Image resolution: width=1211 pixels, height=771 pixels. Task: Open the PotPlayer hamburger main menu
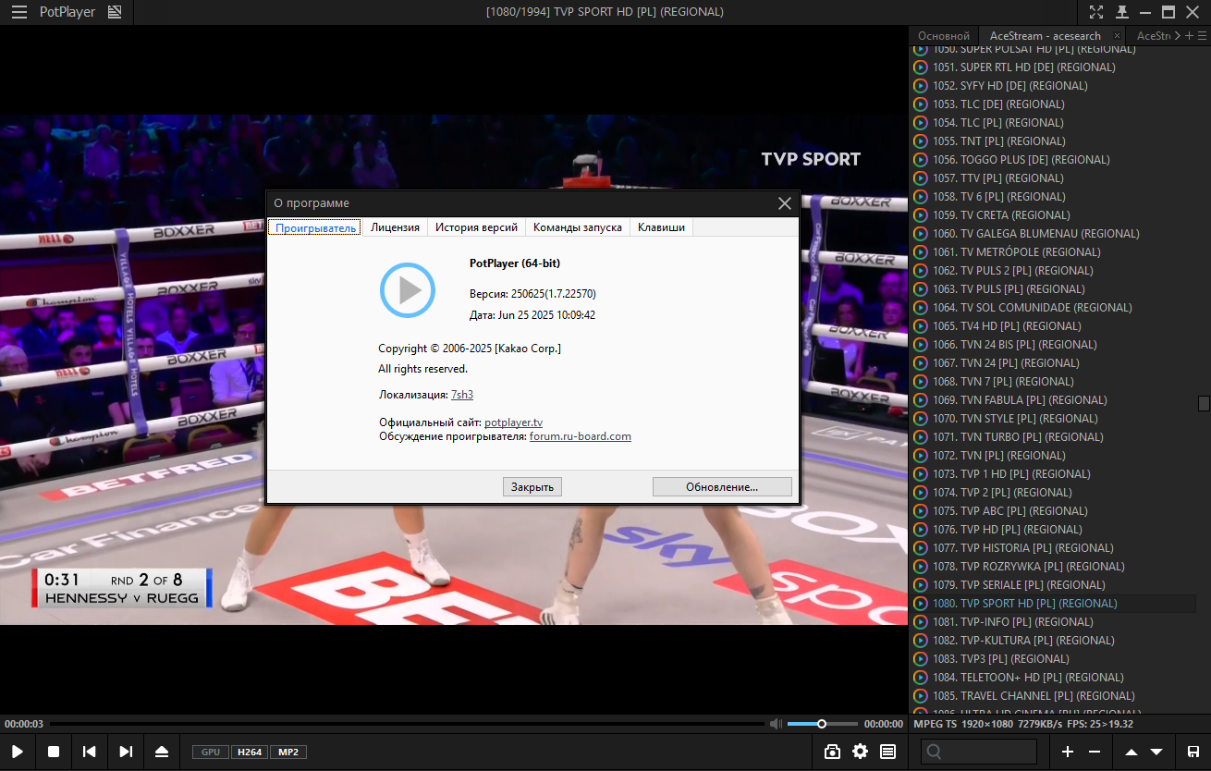click(x=19, y=12)
